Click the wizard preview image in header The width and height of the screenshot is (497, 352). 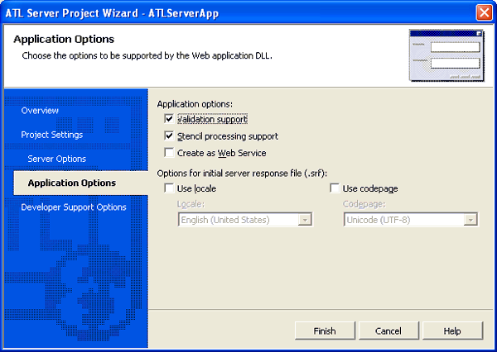click(x=446, y=55)
